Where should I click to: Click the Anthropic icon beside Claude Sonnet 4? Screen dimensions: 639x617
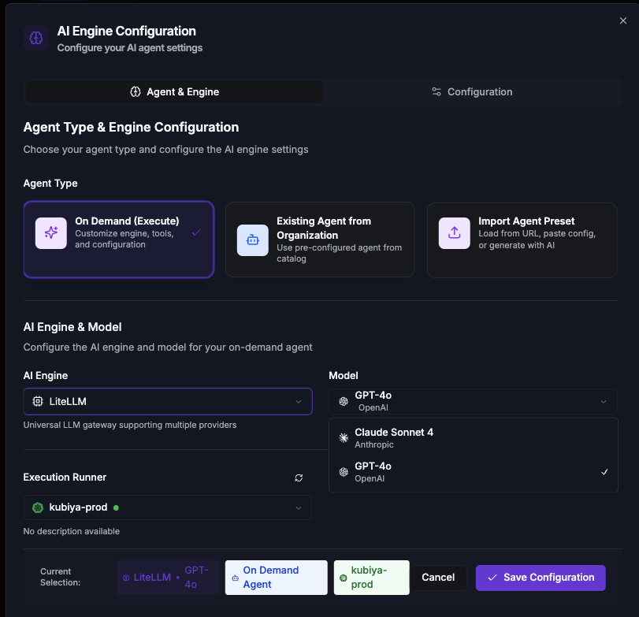point(344,438)
